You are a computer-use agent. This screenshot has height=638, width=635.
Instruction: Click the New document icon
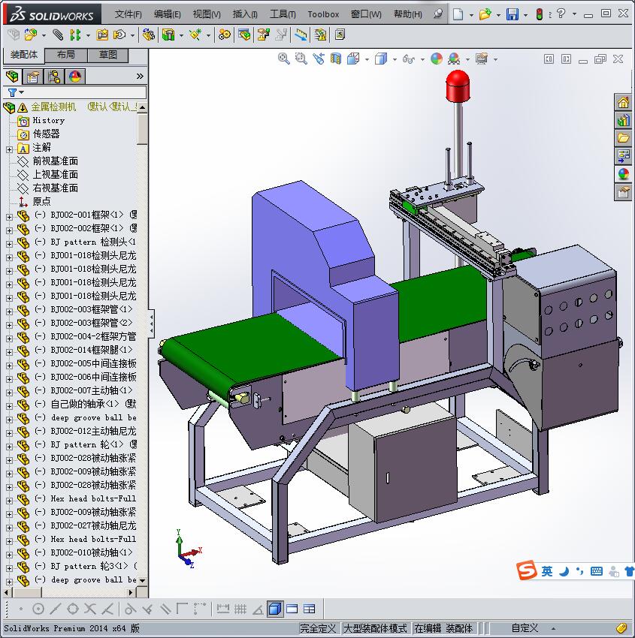click(x=458, y=14)
